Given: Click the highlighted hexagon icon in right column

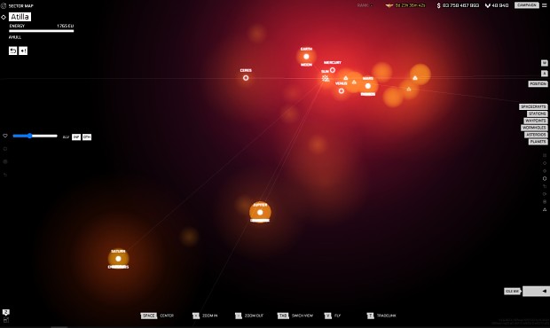Looking at the screenshot, I should (x=545, y=179).
